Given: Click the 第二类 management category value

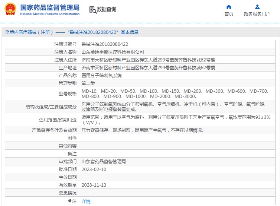Looking at the screenshot, I should point(88,83).
